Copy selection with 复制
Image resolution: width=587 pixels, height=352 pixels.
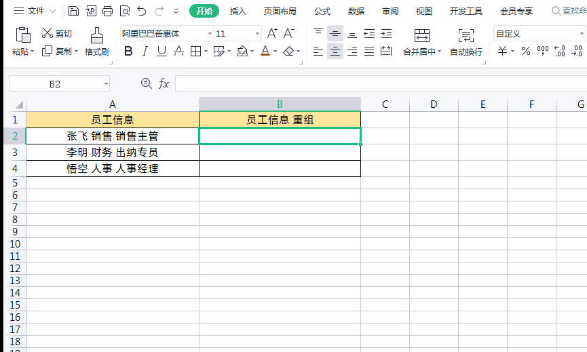56,51
